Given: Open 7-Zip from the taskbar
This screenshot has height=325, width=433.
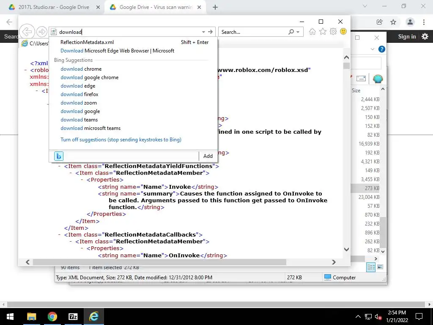Looking at the screenshot, I should pos(73,317).
